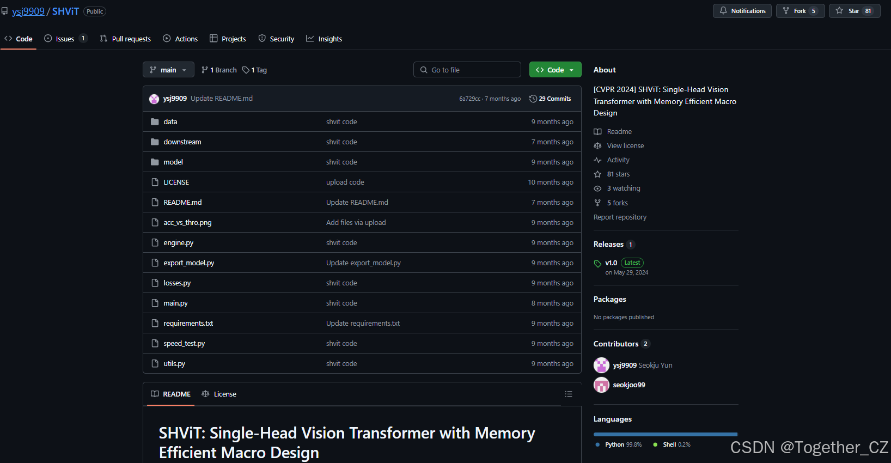Open the Projects tab
891x463 pixels.
click(228, 39)
